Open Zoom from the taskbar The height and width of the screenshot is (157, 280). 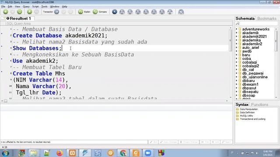[148, 153]
